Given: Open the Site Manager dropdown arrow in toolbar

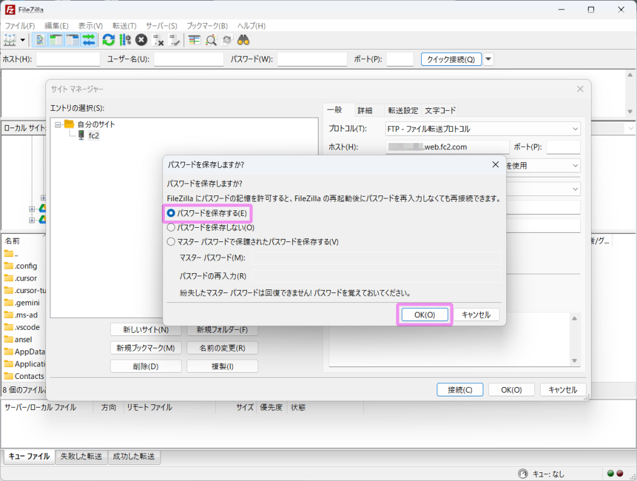Looking at the screenshot, I should 23,40.
